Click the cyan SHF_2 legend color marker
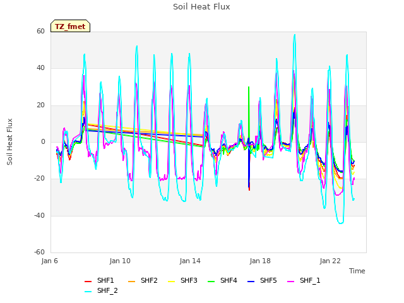This screenshot has width=404, height=303. [88, 292]
